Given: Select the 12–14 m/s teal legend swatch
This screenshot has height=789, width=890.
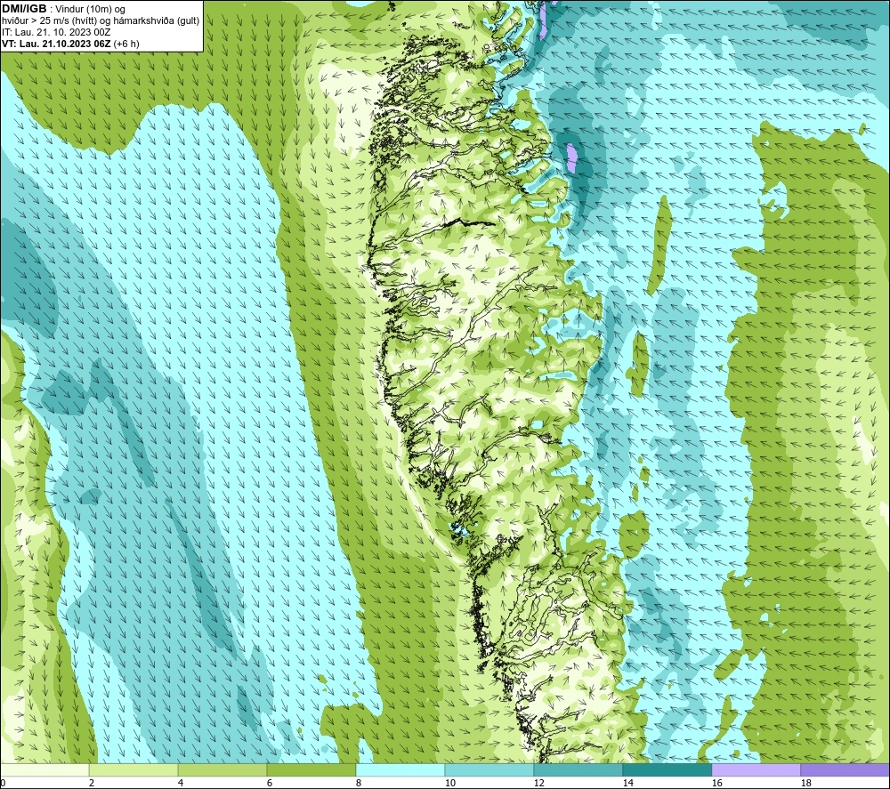Looking at the screenshot, I should click(578, 769).
